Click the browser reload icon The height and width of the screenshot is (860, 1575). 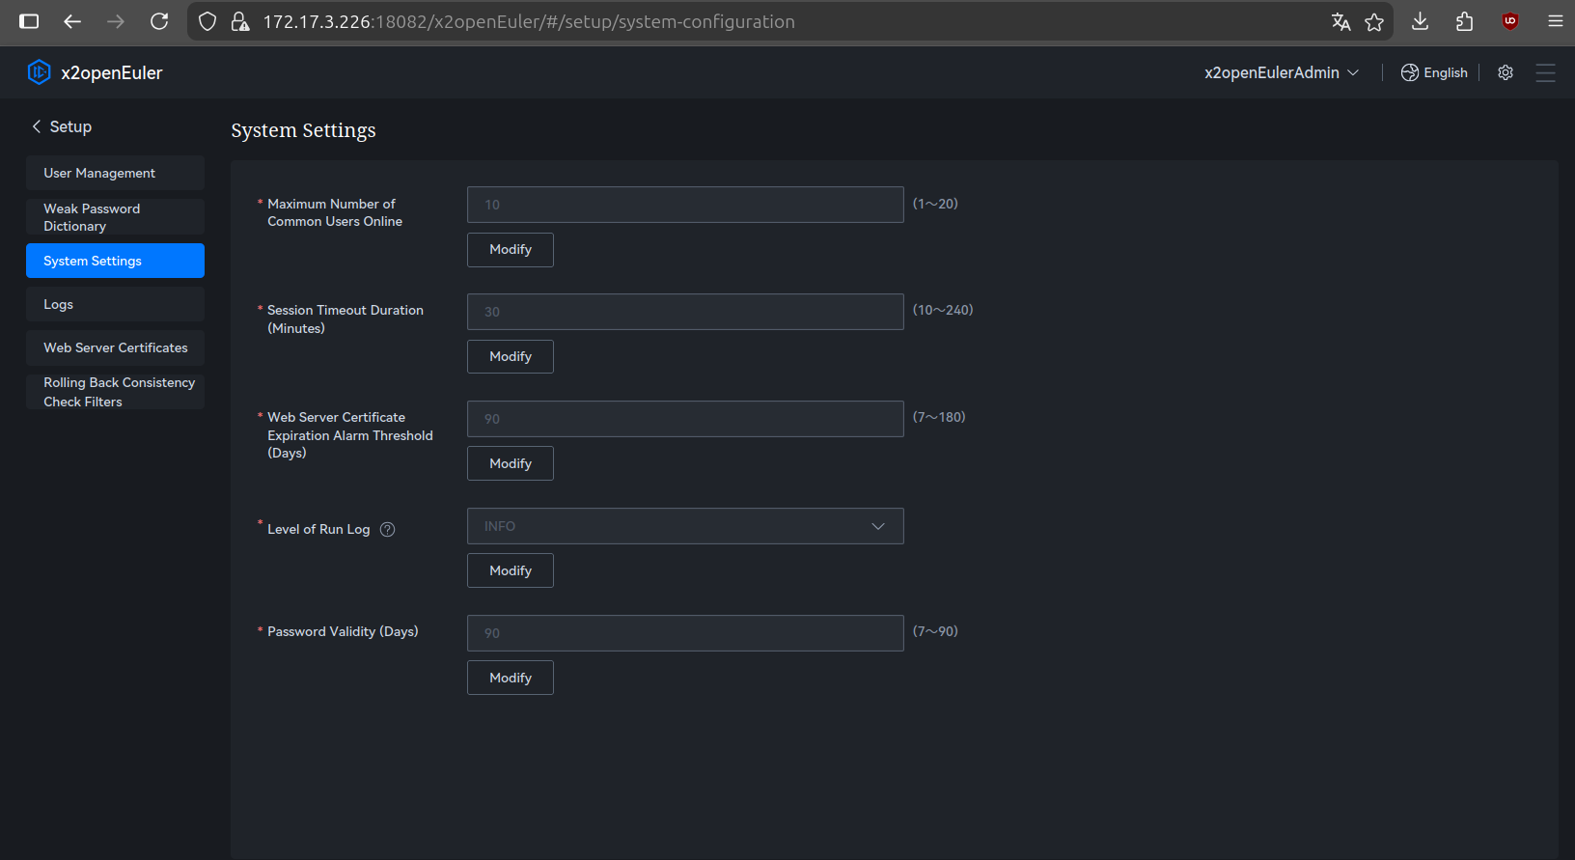159,21
